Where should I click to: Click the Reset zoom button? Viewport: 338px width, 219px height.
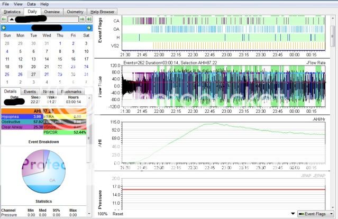click(x=118, y=214)
